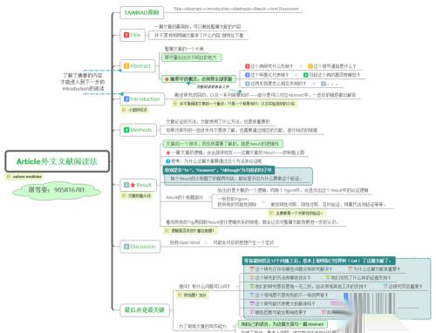Select the green highlighted subtopic under Abstract
Image resolution: width=436 pixels, height=333 pixels.
click(191, 58)
